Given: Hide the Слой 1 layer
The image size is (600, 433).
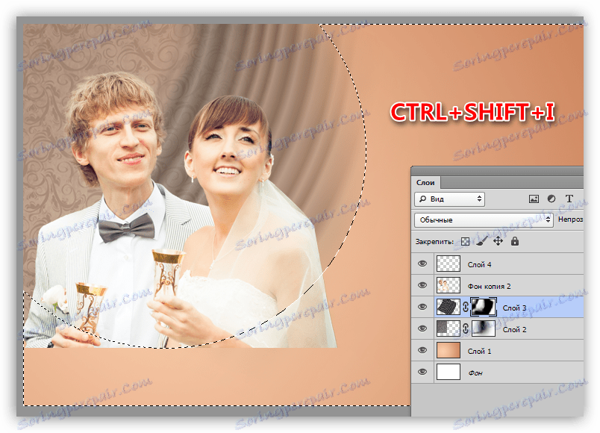Looking at the screenshot, I should coord(422,350).
